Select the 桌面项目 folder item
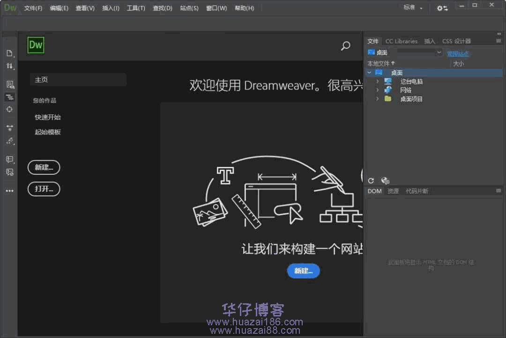The width and height of the screenshot is (506, 338). click(411, 99)
